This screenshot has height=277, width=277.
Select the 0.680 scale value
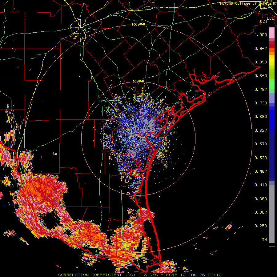click(261, 117)
